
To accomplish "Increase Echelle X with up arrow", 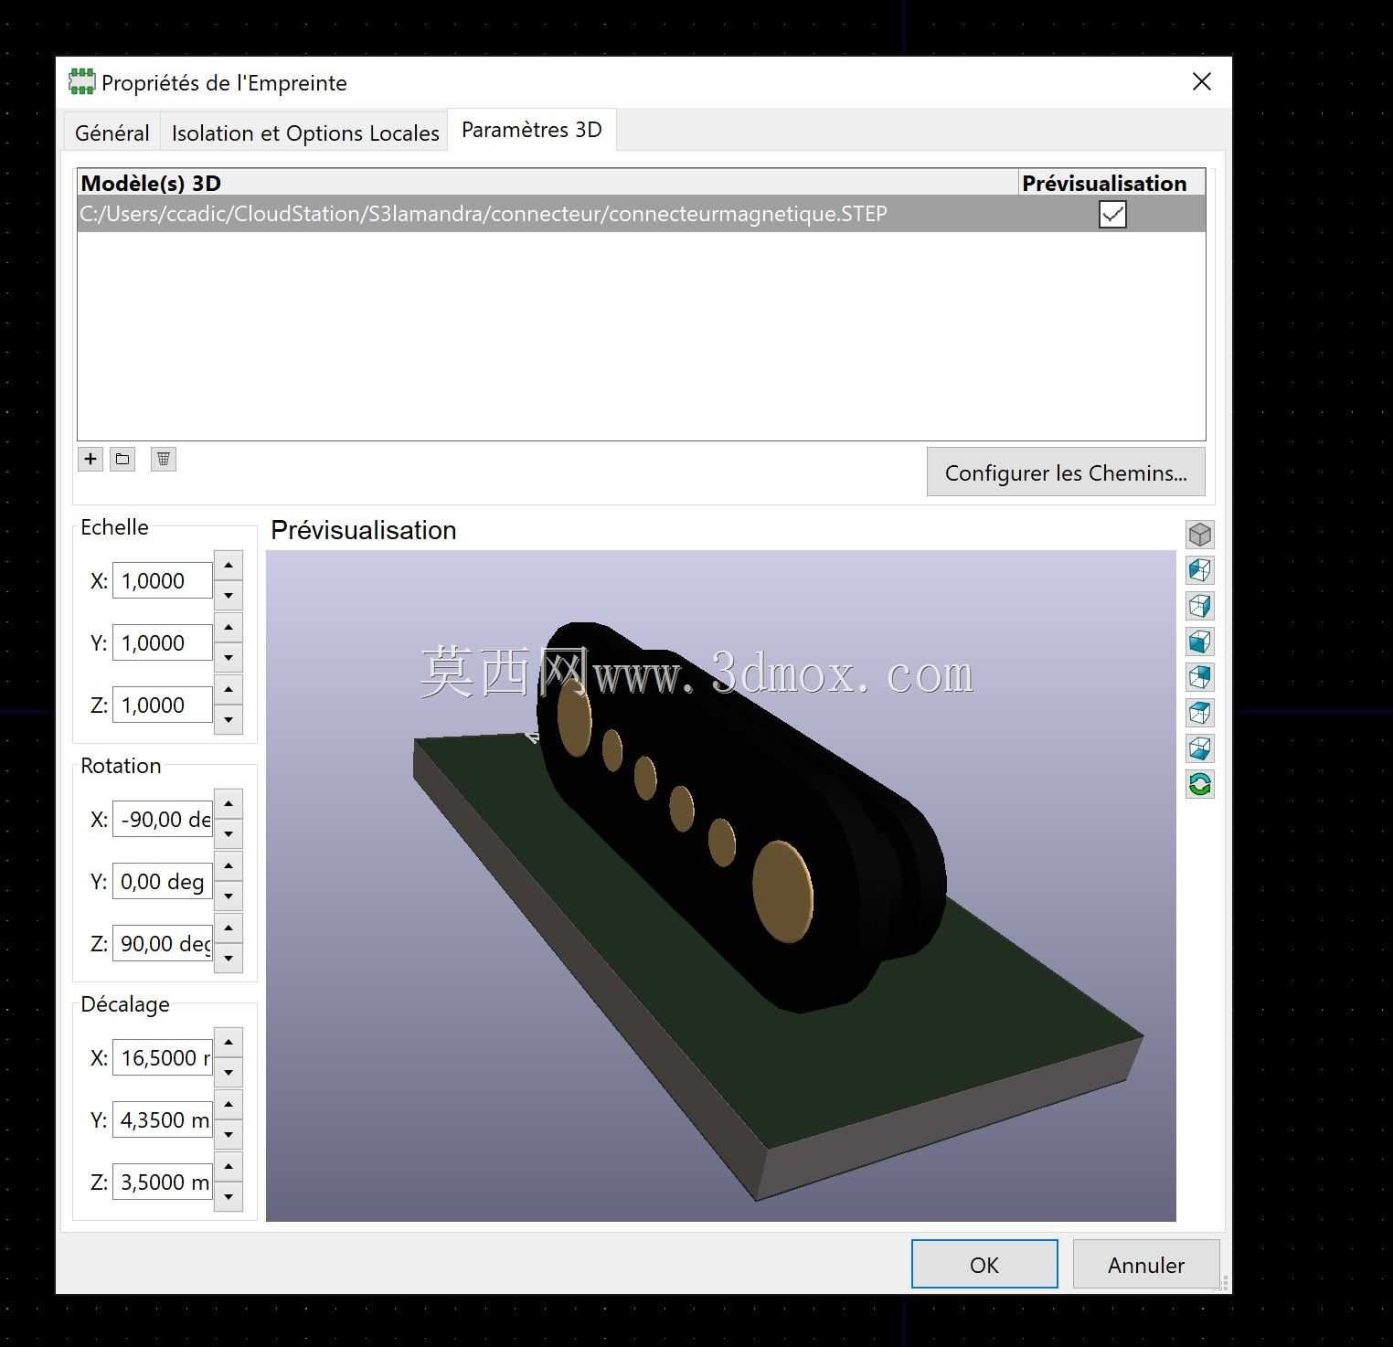I will (x=229, y=565).
